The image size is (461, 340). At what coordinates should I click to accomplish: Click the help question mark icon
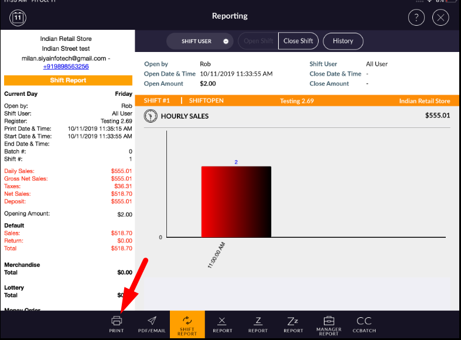(416, 18)
